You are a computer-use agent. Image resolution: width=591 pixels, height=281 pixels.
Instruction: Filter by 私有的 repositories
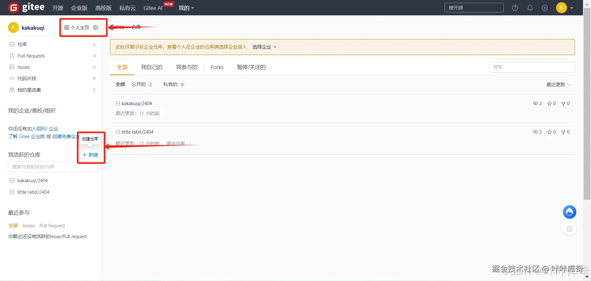pos(173,84)
